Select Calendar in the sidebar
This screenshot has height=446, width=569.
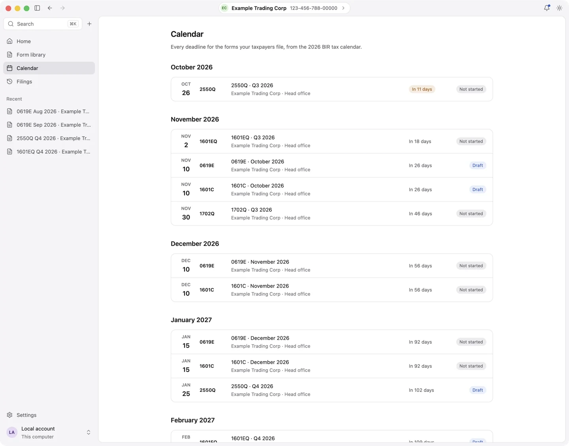[x=49, y=68]
